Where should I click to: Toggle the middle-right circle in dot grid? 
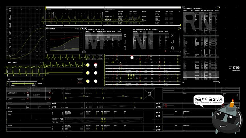click(96, 73)
